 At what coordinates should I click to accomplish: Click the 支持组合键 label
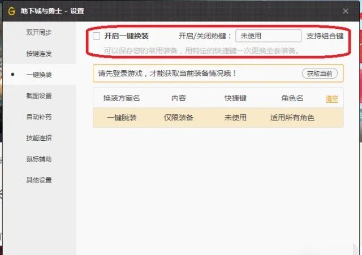tap(325, 36)
